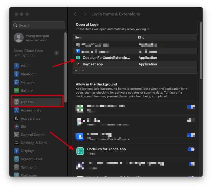Click the General gear icon
The image size is (212, 188).
17,102
